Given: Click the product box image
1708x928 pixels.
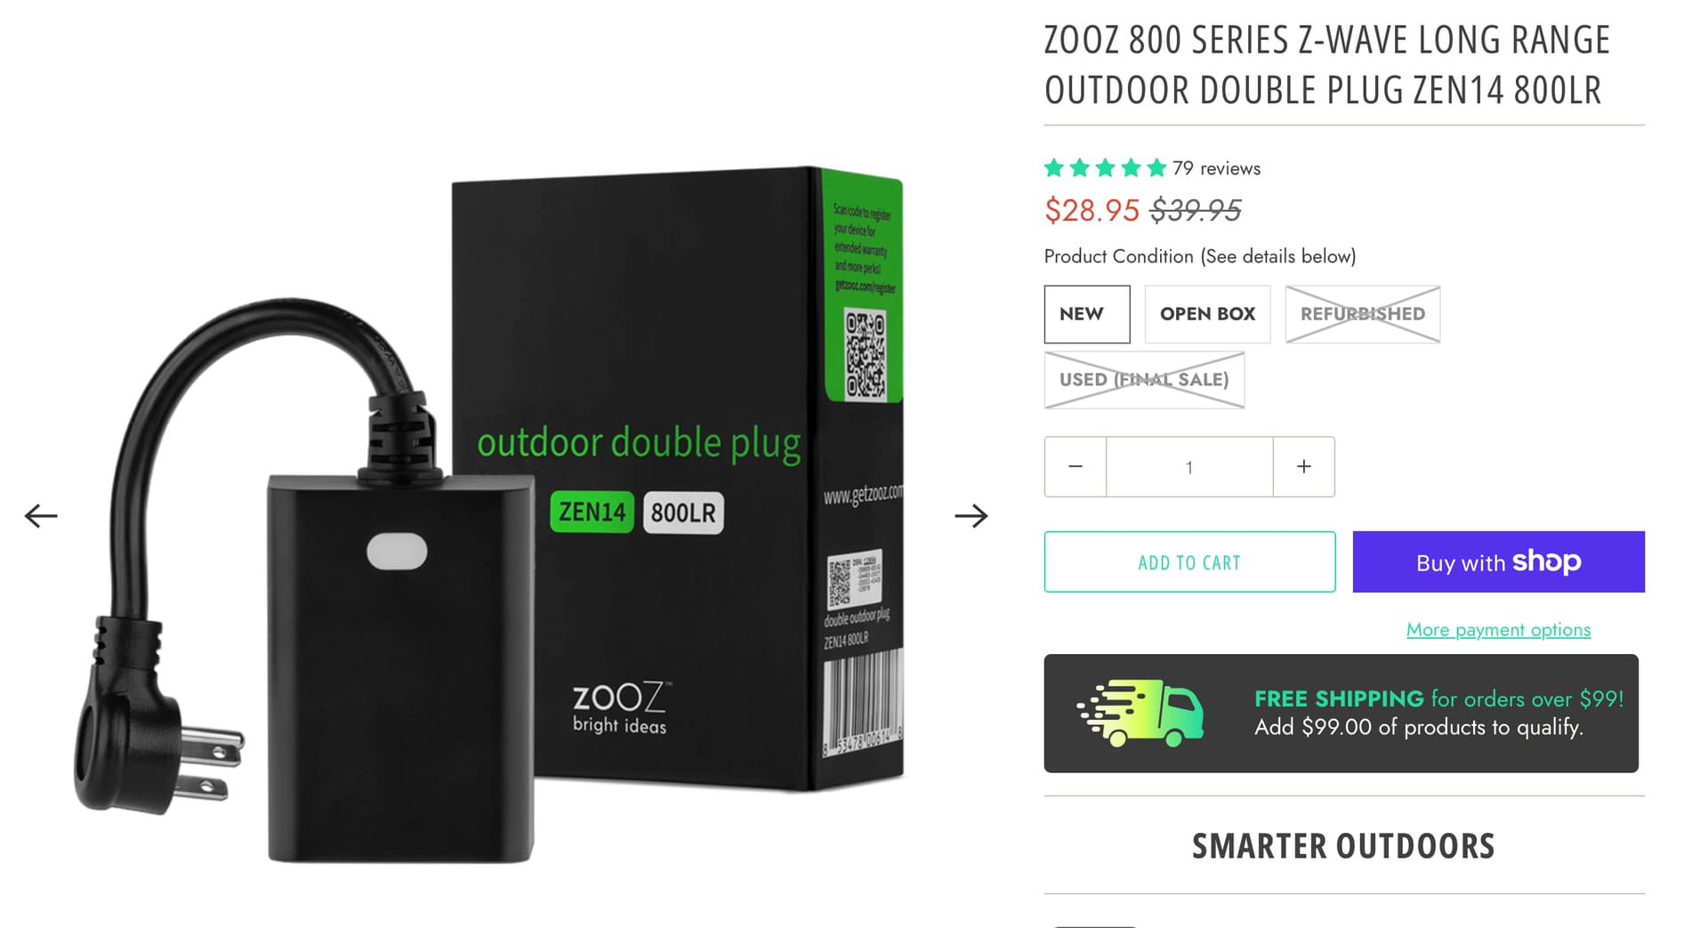Looking at the screenshot, I should (676, 478).
